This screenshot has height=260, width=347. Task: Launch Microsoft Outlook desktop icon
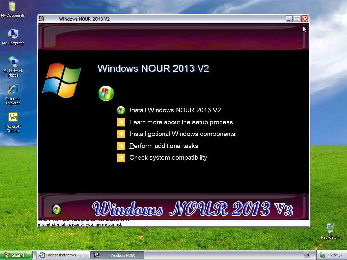(x=13, y=122)
